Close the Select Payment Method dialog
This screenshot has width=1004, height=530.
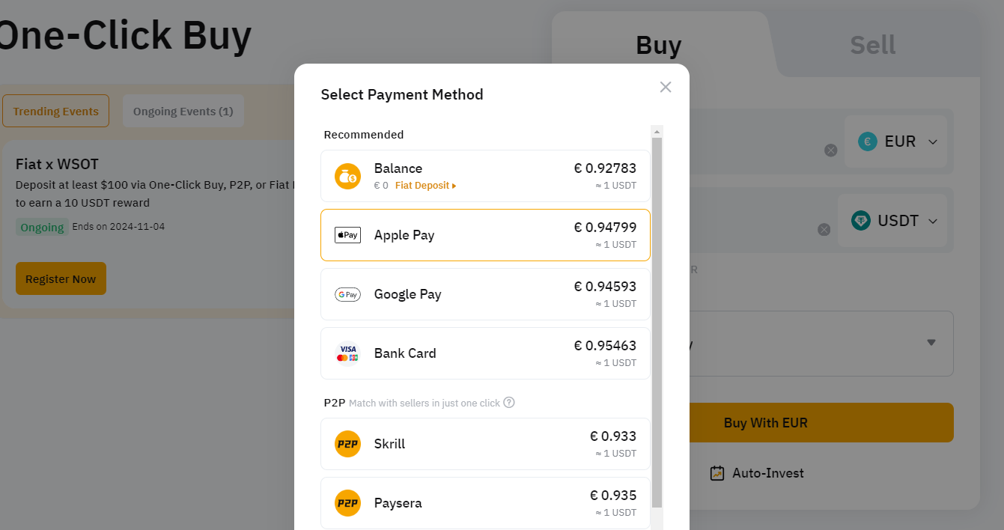point(666,87)
